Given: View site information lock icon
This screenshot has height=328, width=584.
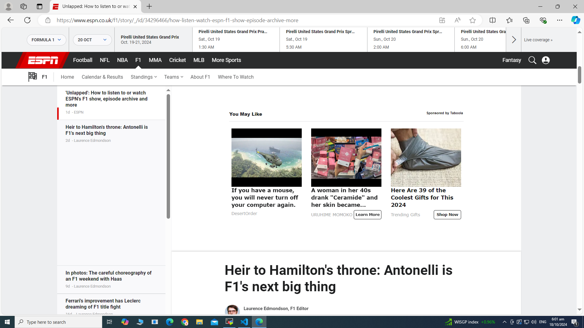Looking at the screenshot, I should (x=48, y=20).
